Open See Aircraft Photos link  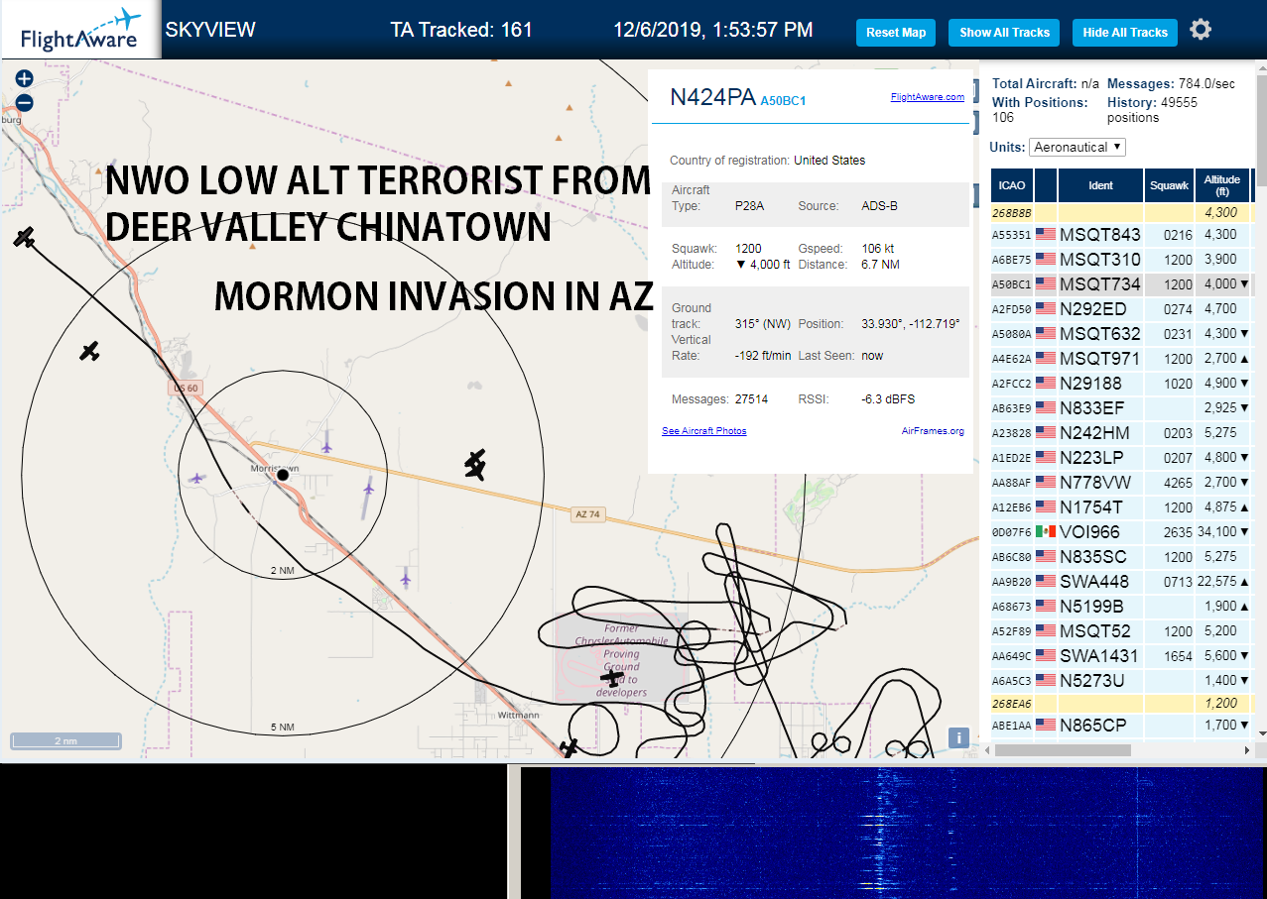tap(703, 431)
